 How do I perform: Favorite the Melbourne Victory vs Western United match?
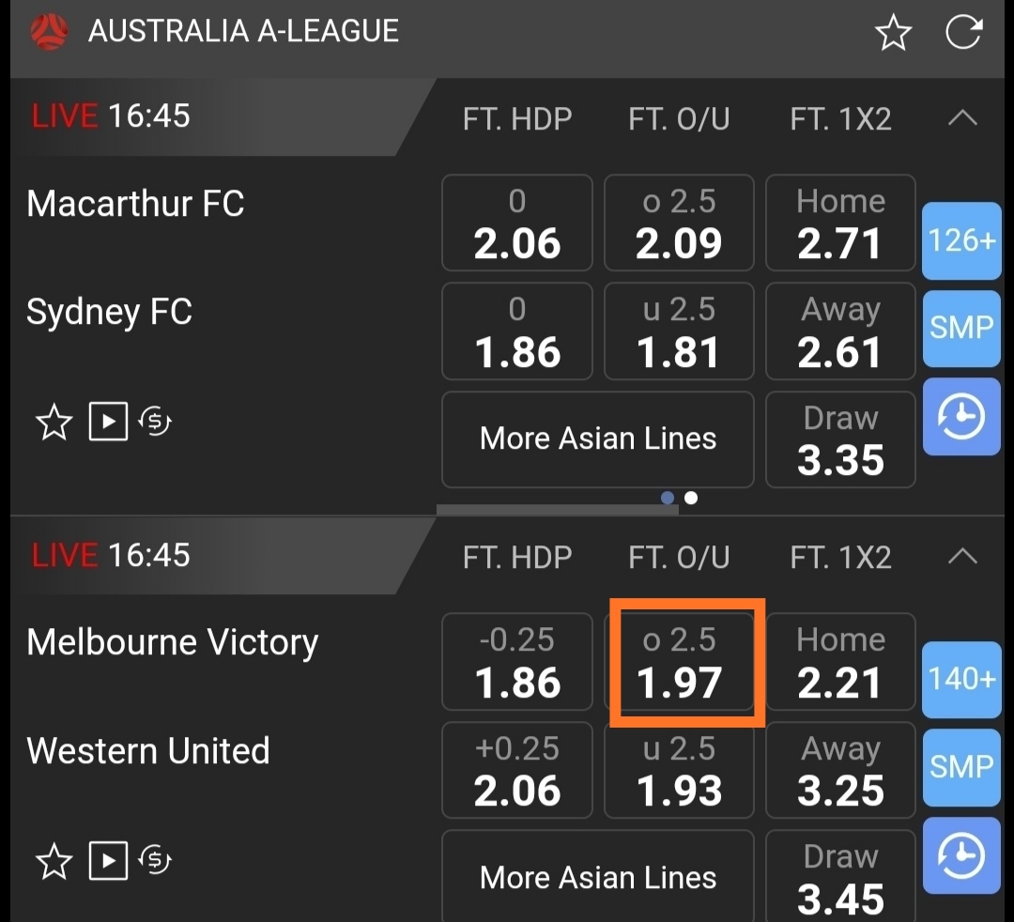pyautogui.click(x=54, y=860)
